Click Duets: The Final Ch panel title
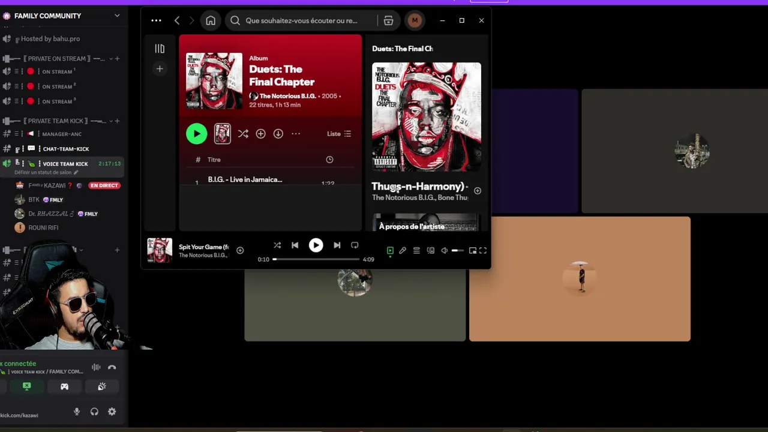This screenshot has width=768, height=432. click(x=403, y=49)
